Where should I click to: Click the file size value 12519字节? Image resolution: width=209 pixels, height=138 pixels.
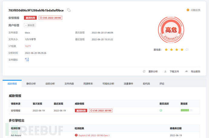pos(30,39)
